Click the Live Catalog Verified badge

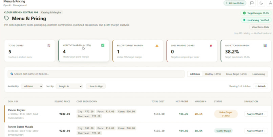pyautogui.click(x=256, y=20)
